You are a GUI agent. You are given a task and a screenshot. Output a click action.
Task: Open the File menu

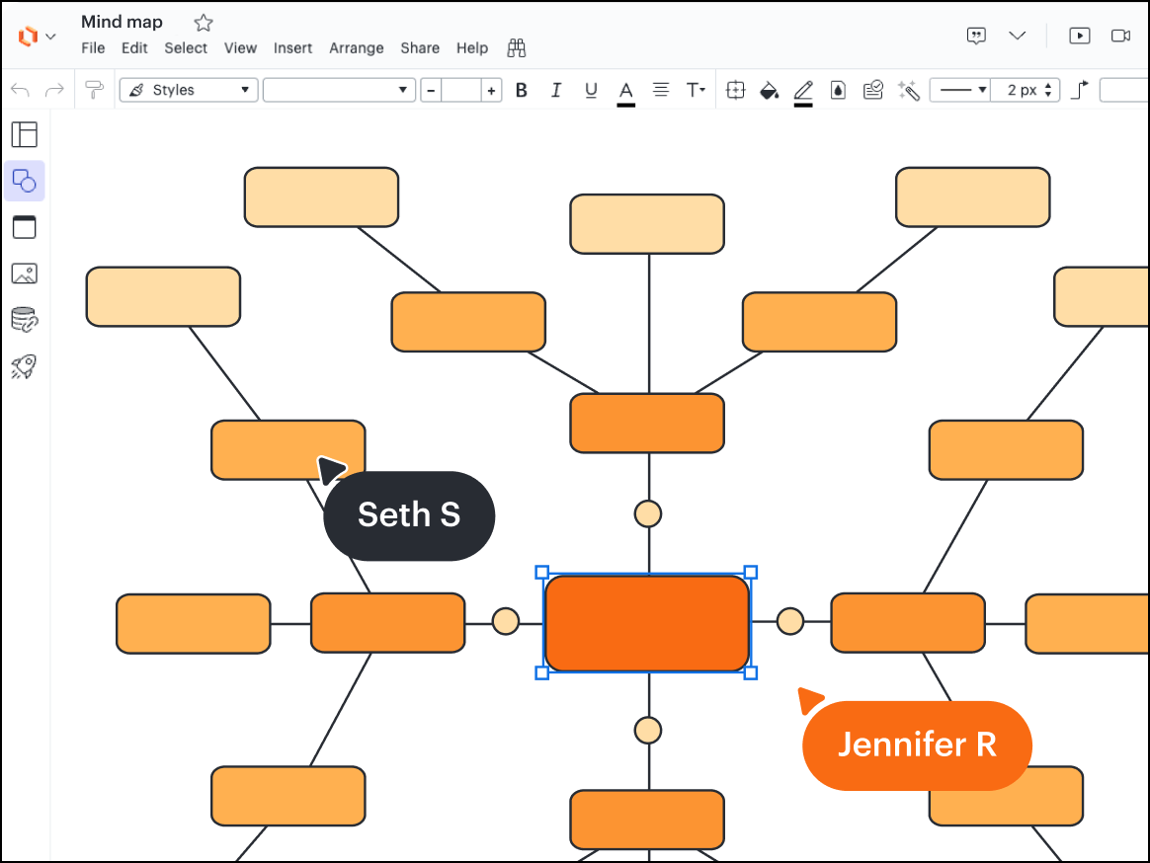(93, 48)
